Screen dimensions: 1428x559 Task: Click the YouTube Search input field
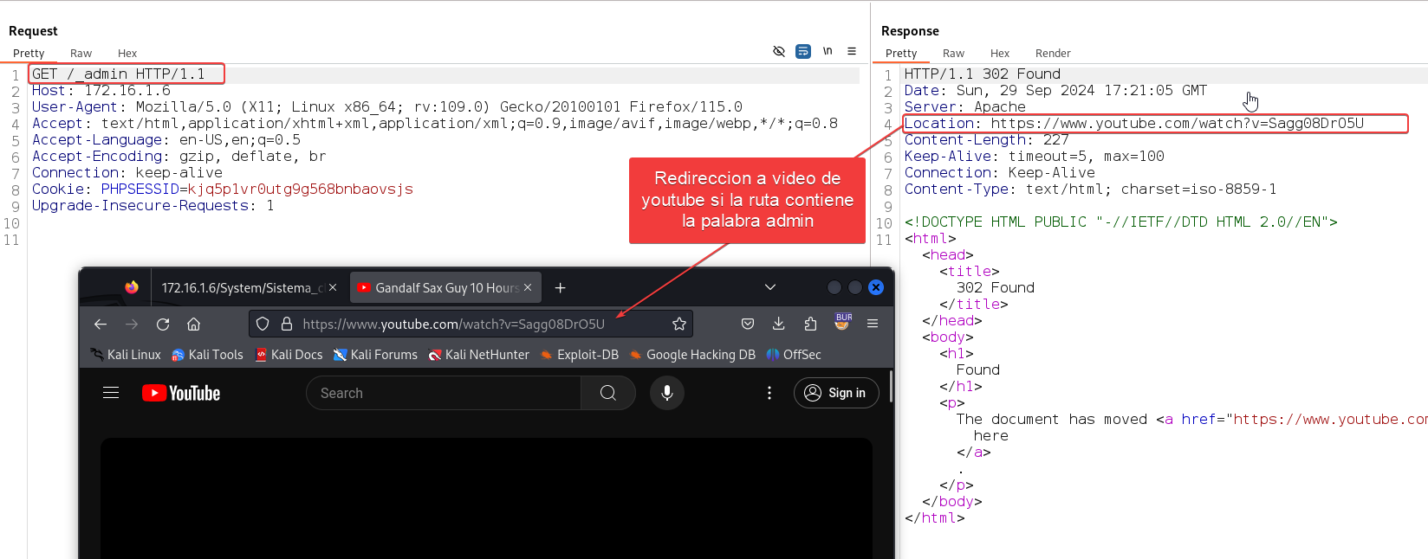point(442,393)
